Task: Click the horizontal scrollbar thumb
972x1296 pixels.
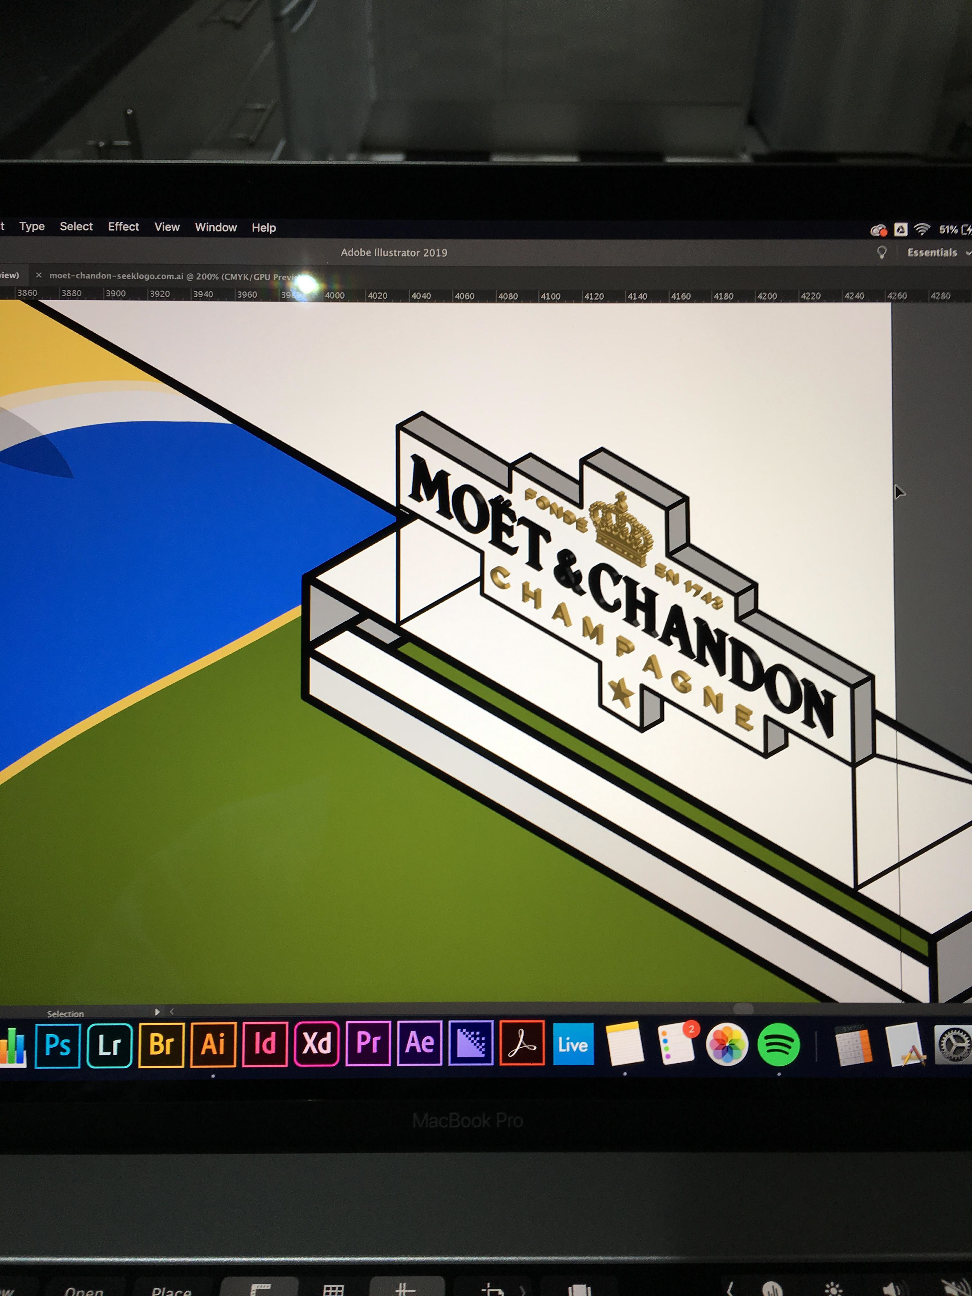Action: click(x=743, y=1008)
